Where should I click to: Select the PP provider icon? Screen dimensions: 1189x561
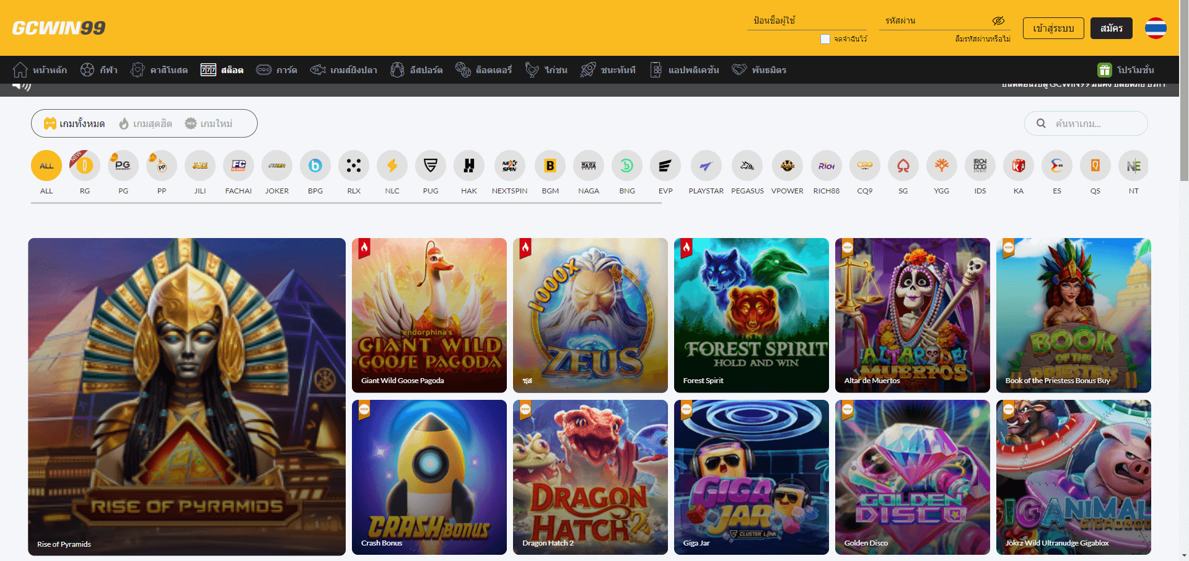[162, 166]
